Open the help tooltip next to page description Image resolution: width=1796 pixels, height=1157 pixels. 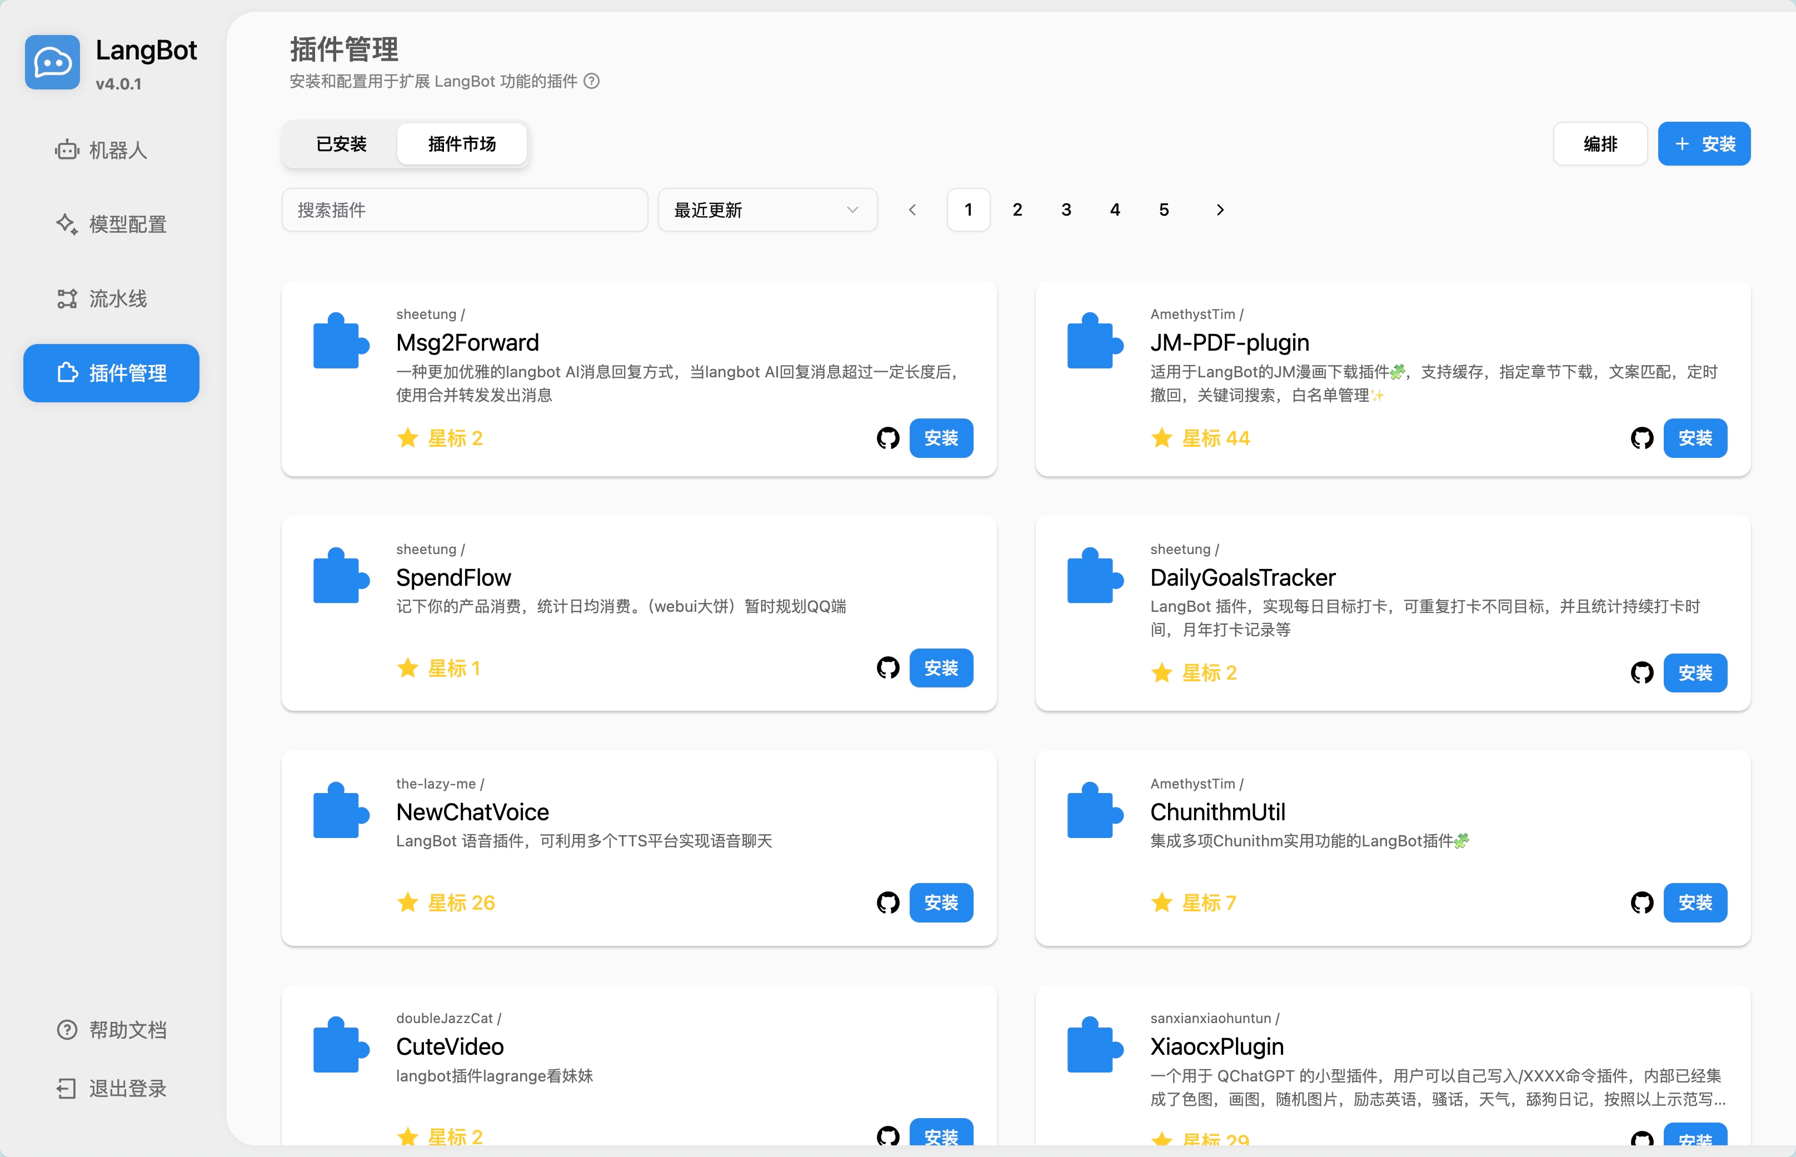(592, 82)
